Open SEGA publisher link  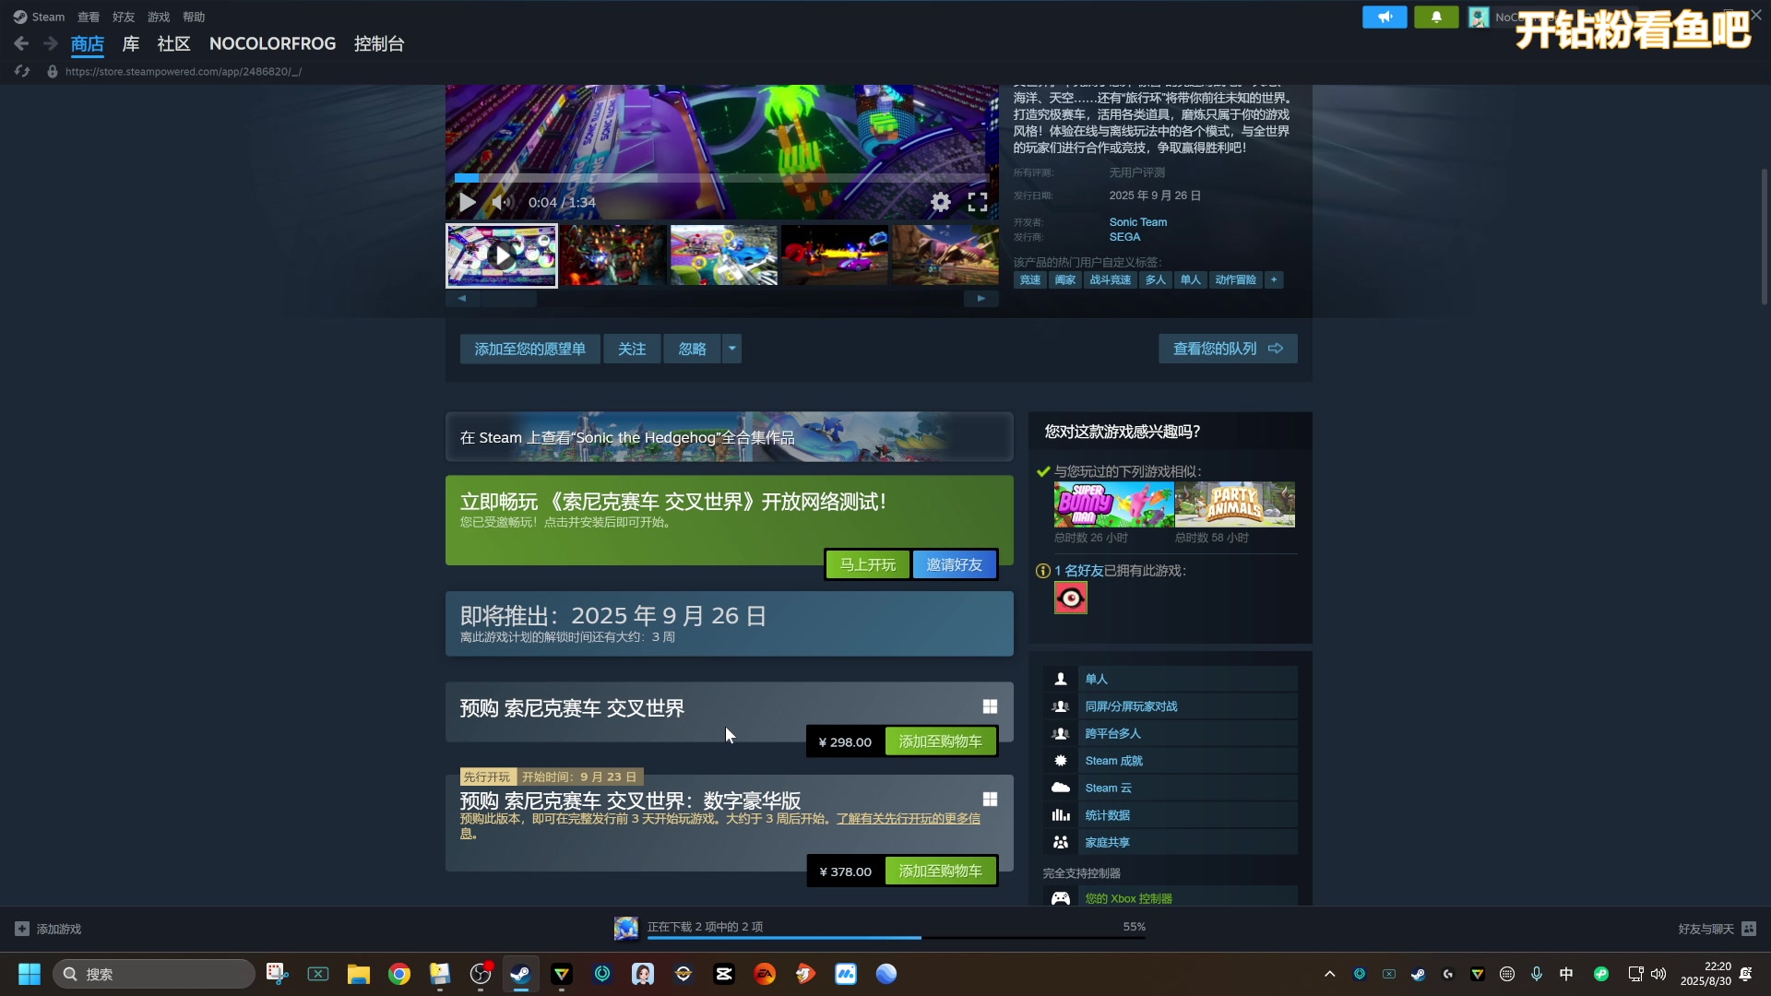click(1124, 237)
